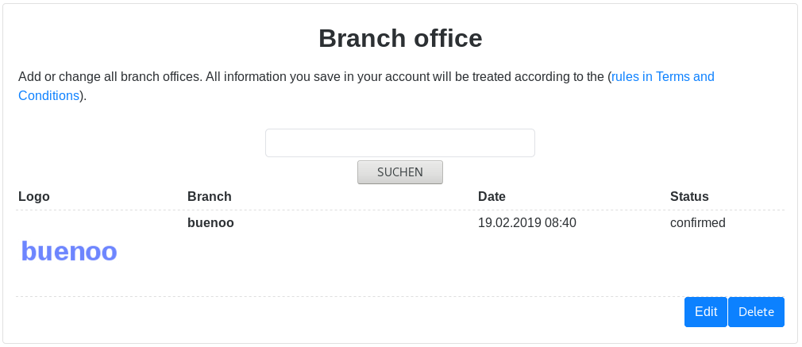The height and width of the screenshot is (347, 802).
Task: Select the bold buenoo branch name
Action: pos(210,223)
